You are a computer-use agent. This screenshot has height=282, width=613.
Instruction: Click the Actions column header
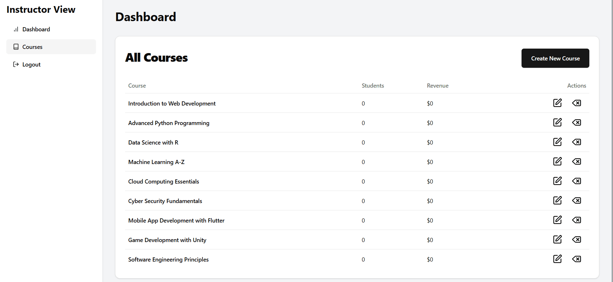coord(577,86)
